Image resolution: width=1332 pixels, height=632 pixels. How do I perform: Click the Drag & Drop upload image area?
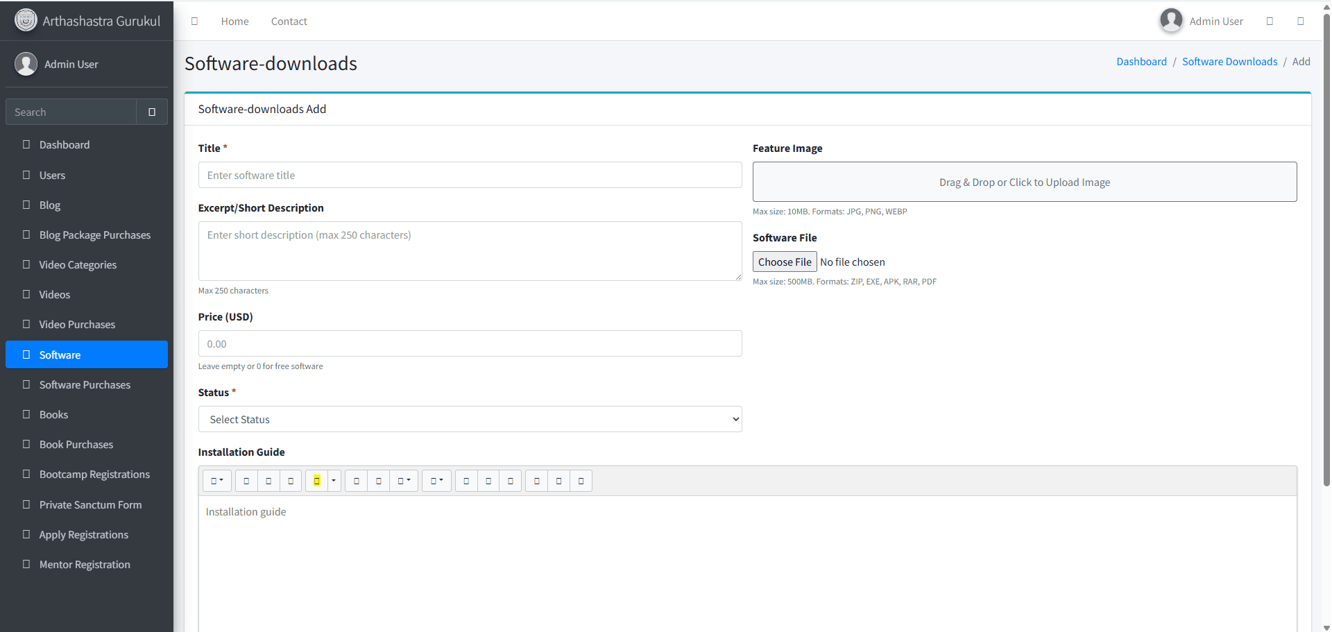coord(1025,182)
